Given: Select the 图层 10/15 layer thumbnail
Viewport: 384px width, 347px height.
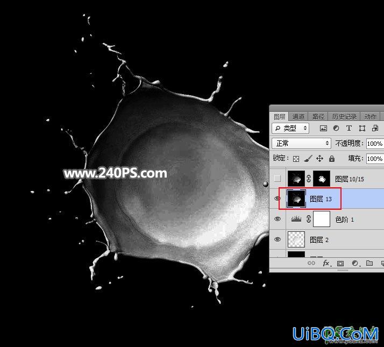Looking at the screenshot, I should (296, 179).
